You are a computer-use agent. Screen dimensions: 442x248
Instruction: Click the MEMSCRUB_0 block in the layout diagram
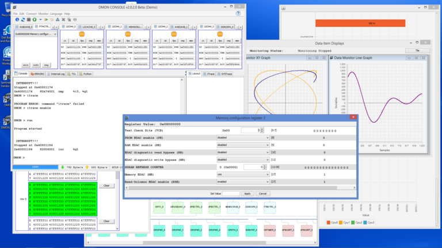click(x=233, y=207)
